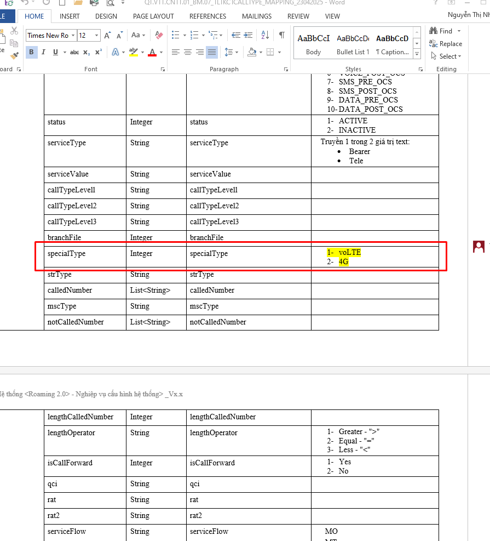Increase indent of the paragraph

pos(247,35)
